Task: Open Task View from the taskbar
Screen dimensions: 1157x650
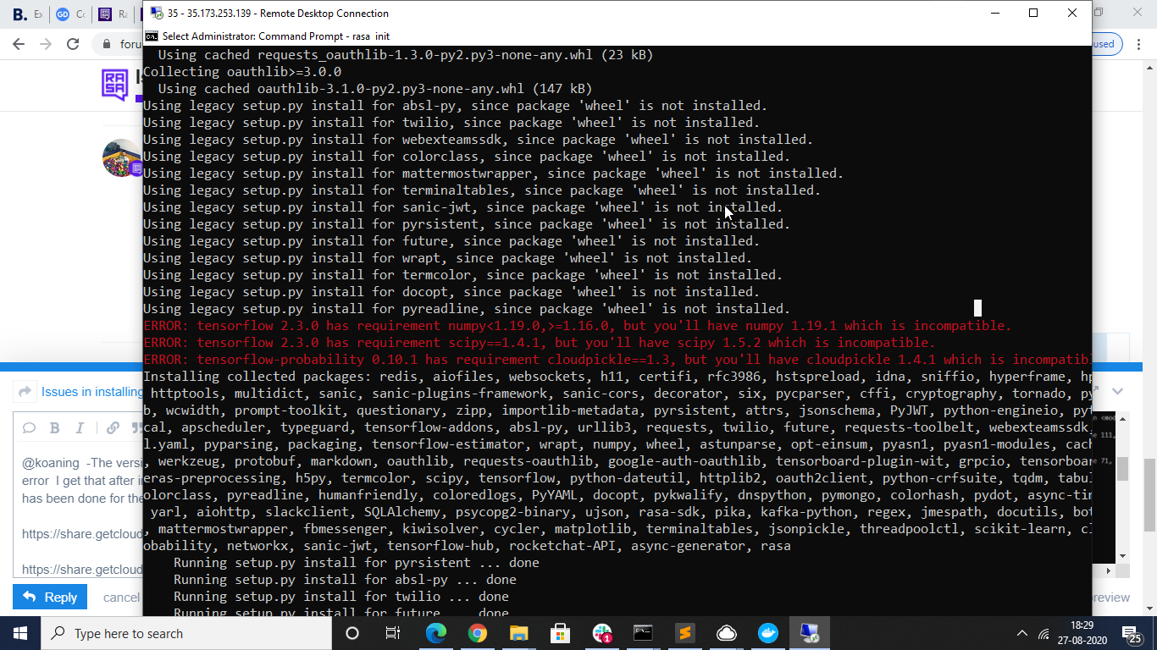Action: (393, 633)
